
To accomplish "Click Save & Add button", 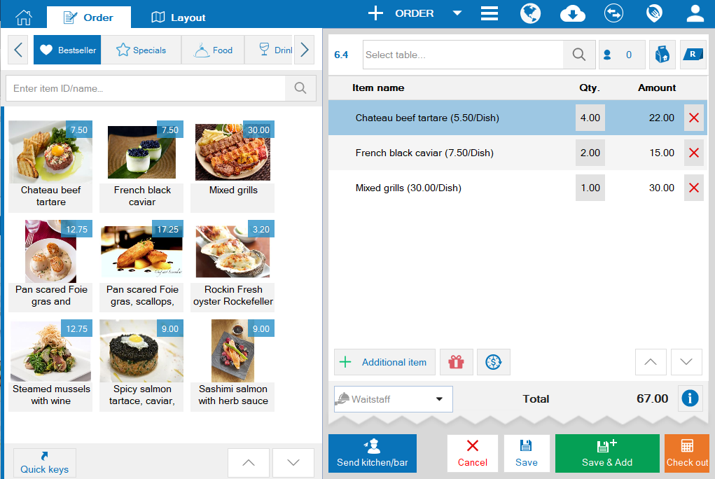I will tap(607, 454).
